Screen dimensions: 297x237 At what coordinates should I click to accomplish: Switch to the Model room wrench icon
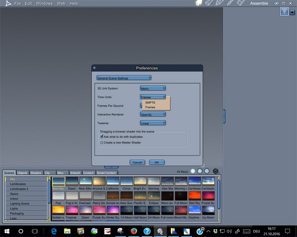[209, 3]
